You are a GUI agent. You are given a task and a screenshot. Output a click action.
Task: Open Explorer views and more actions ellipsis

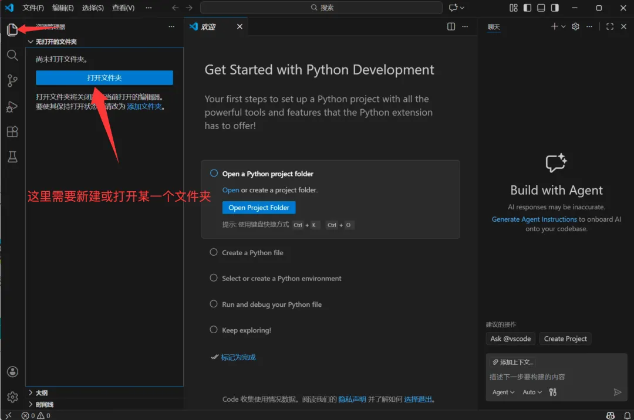171,26
